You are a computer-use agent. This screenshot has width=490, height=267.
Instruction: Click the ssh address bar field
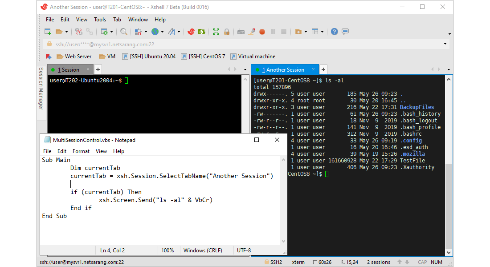click(246, 44)
